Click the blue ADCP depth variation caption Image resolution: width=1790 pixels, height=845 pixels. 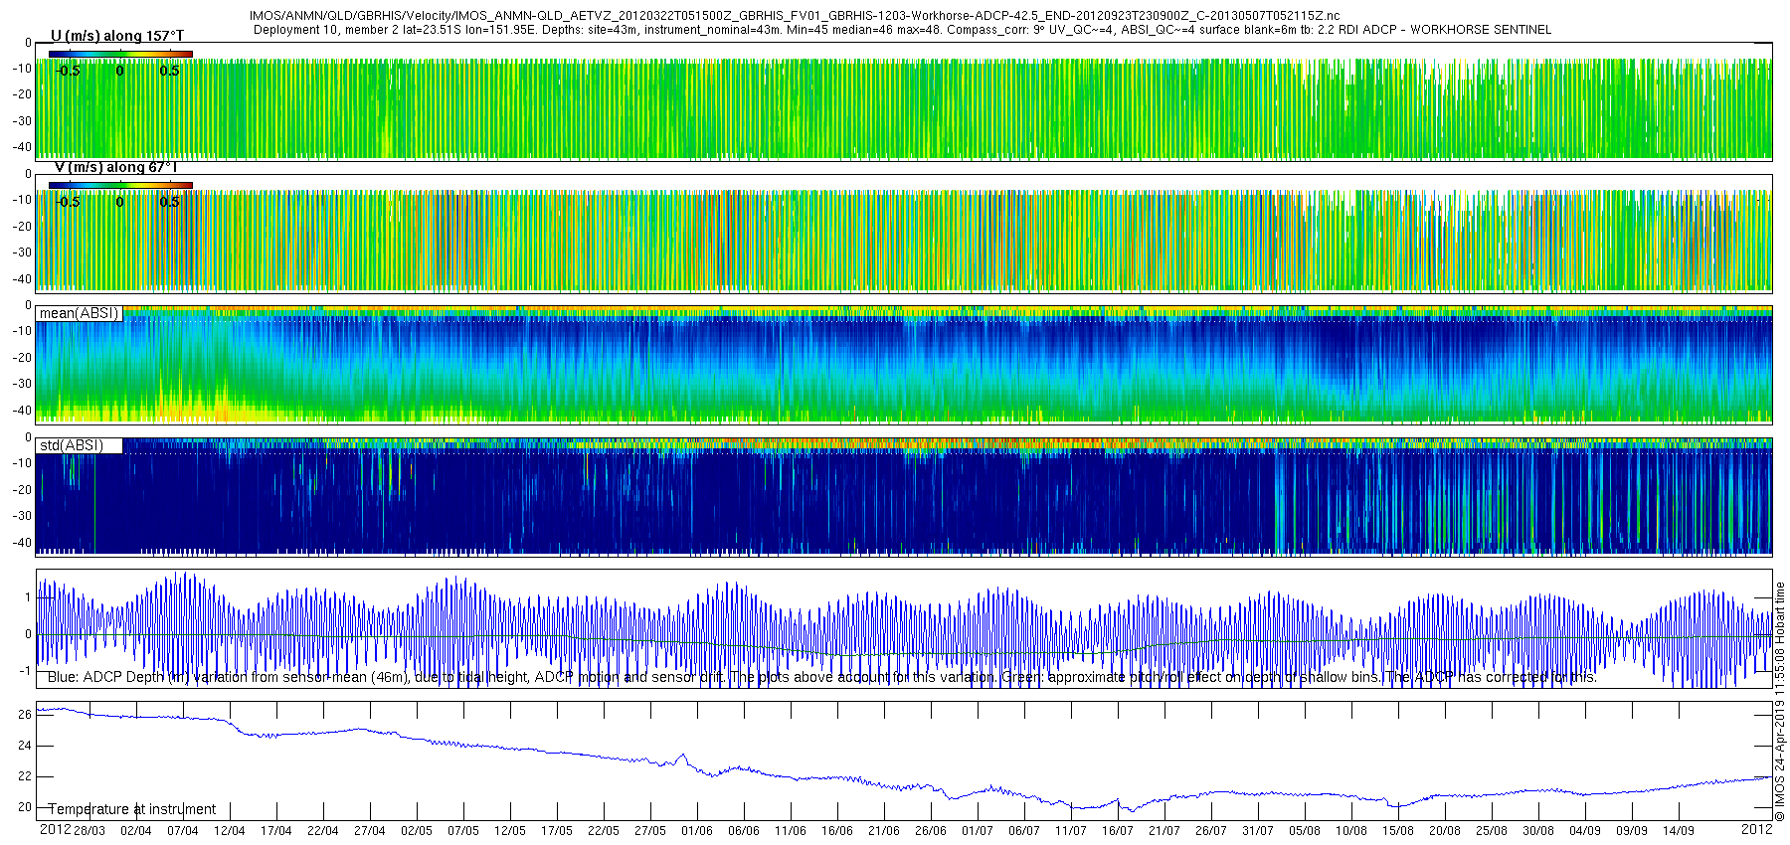(821, 678)
